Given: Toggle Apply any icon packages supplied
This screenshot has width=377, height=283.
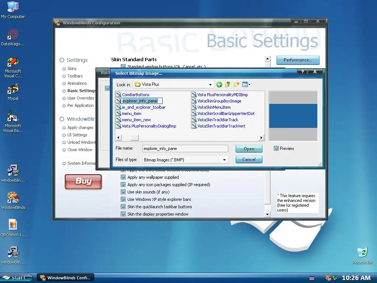Looking at the screenshot, I should (x=123, y=185).
